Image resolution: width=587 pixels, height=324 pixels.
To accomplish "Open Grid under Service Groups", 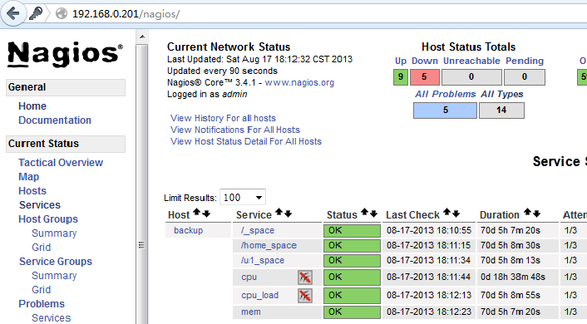I will coord(42,290).
